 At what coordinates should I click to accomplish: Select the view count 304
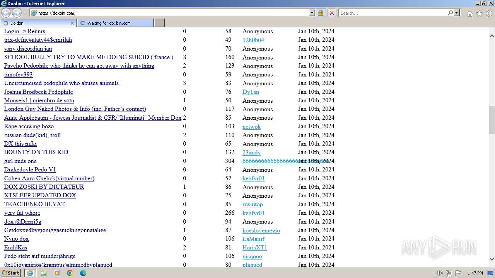[x=230, y=161]
